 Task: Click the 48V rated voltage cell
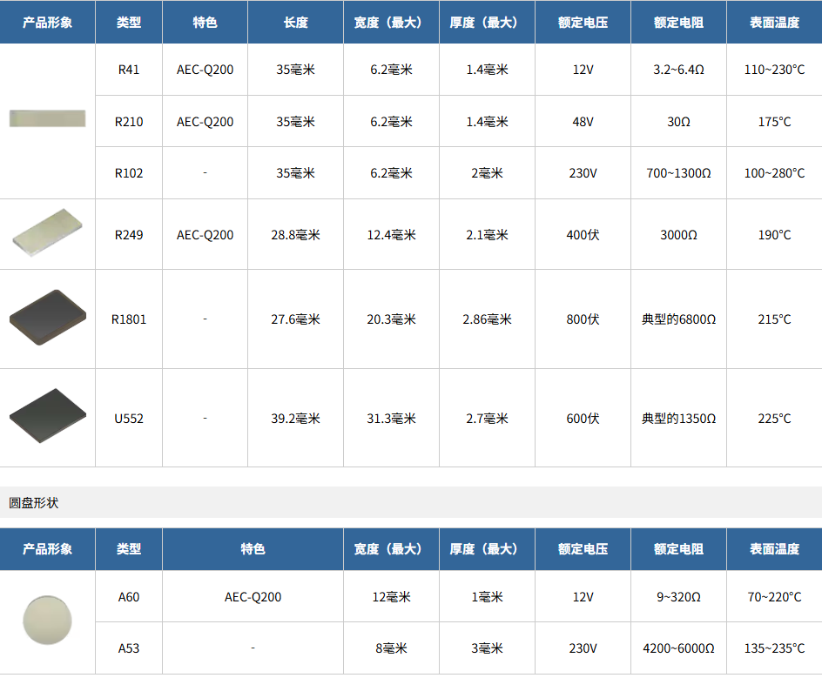pos(583,122)
